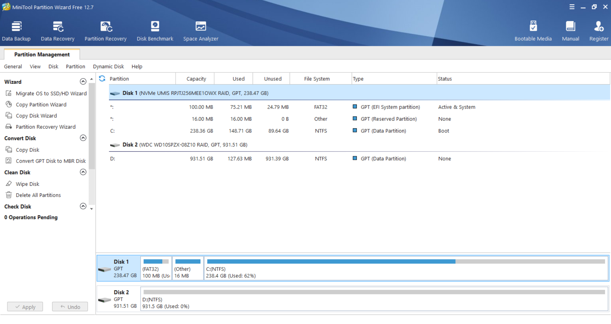611x324 pixels.
Task: Open the Data Backup tool
Action: [16, 31]
